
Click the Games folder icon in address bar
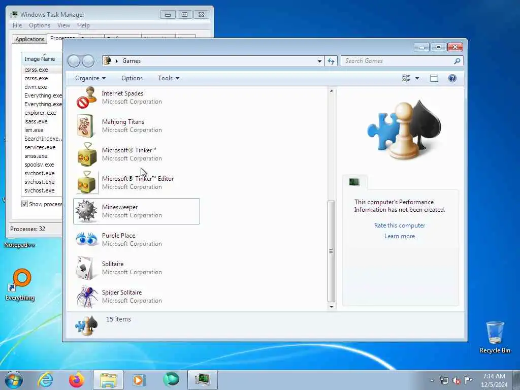[x=108, y=61]
